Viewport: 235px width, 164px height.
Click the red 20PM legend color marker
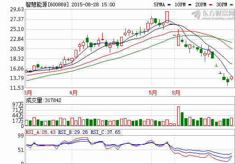coord(211,5)
